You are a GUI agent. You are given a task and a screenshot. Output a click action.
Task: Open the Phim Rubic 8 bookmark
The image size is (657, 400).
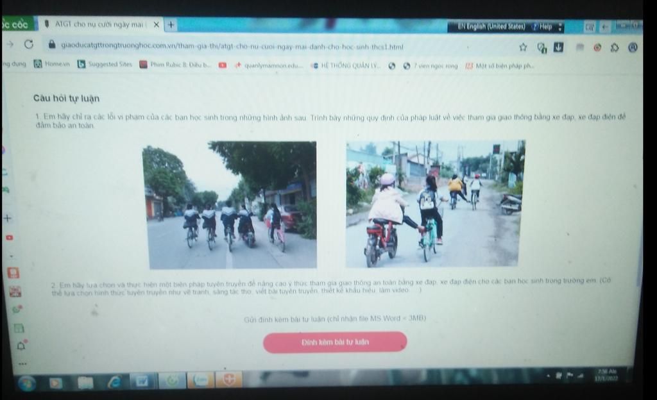point(175,65)
